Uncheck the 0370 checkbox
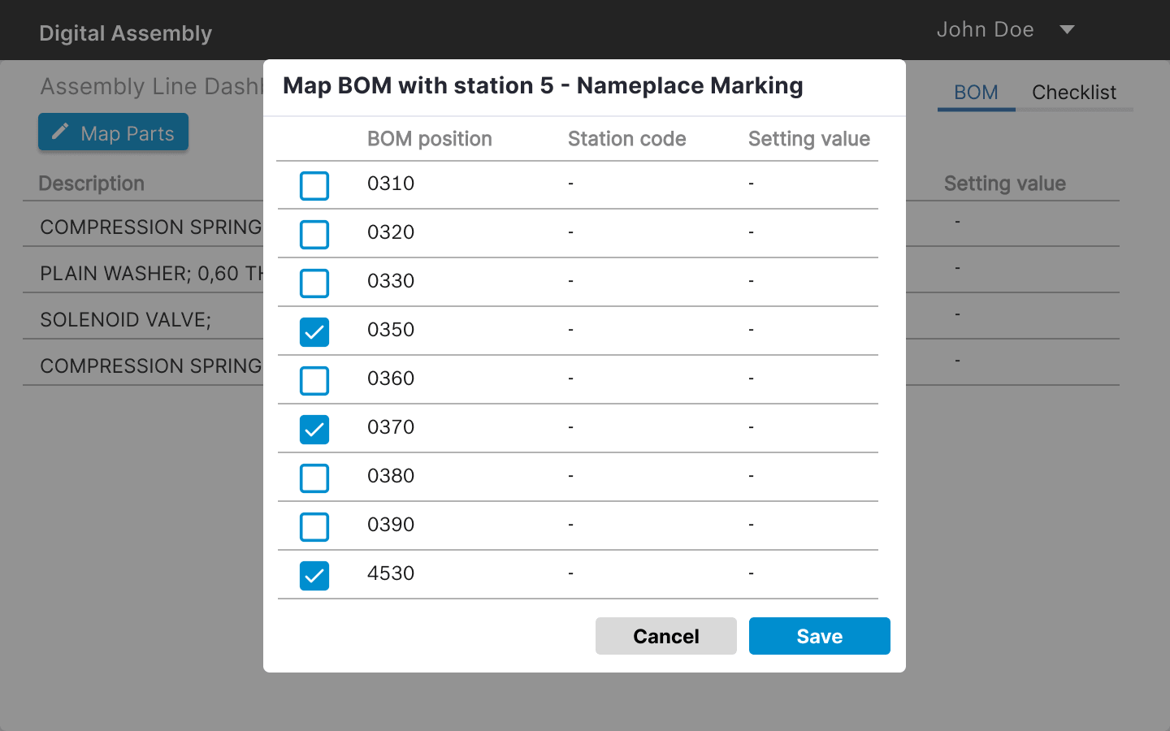Image resolution: width=1170 pixels, height=731 pixels. (314, 429)
